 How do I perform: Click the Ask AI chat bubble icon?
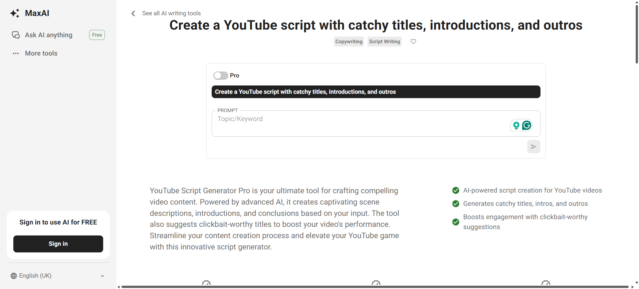pos(16,35)
